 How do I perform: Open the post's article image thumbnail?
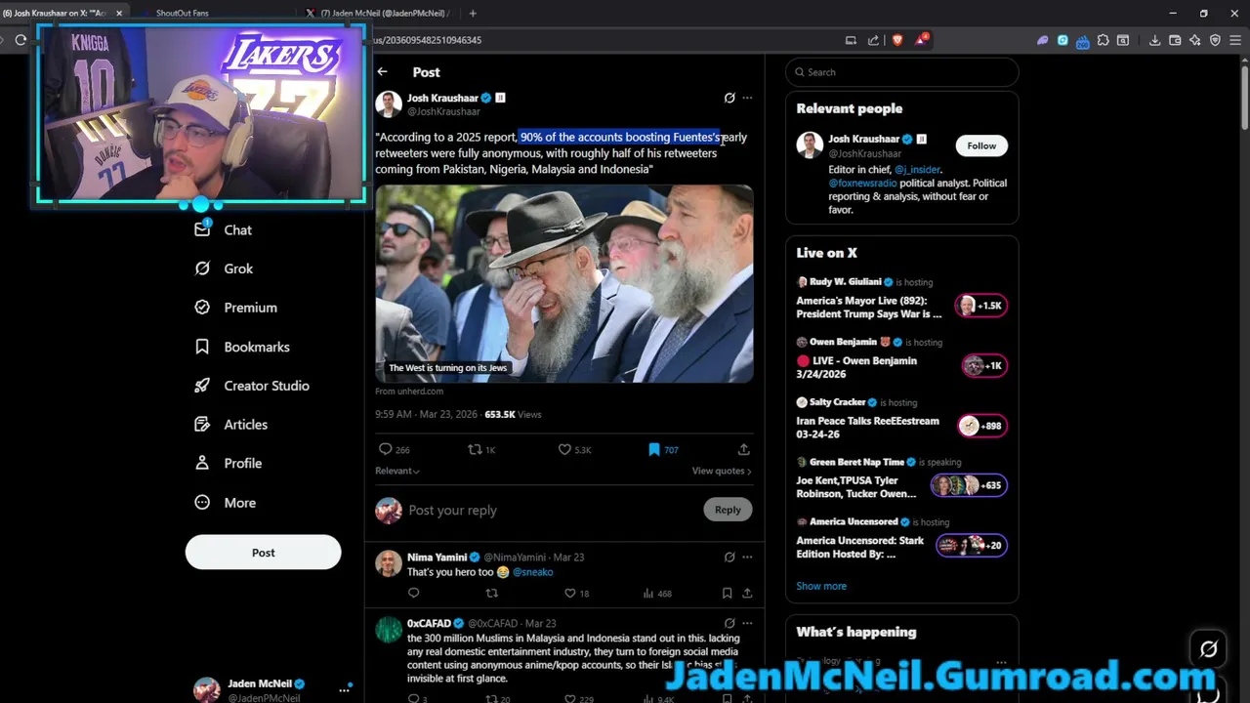564,283
